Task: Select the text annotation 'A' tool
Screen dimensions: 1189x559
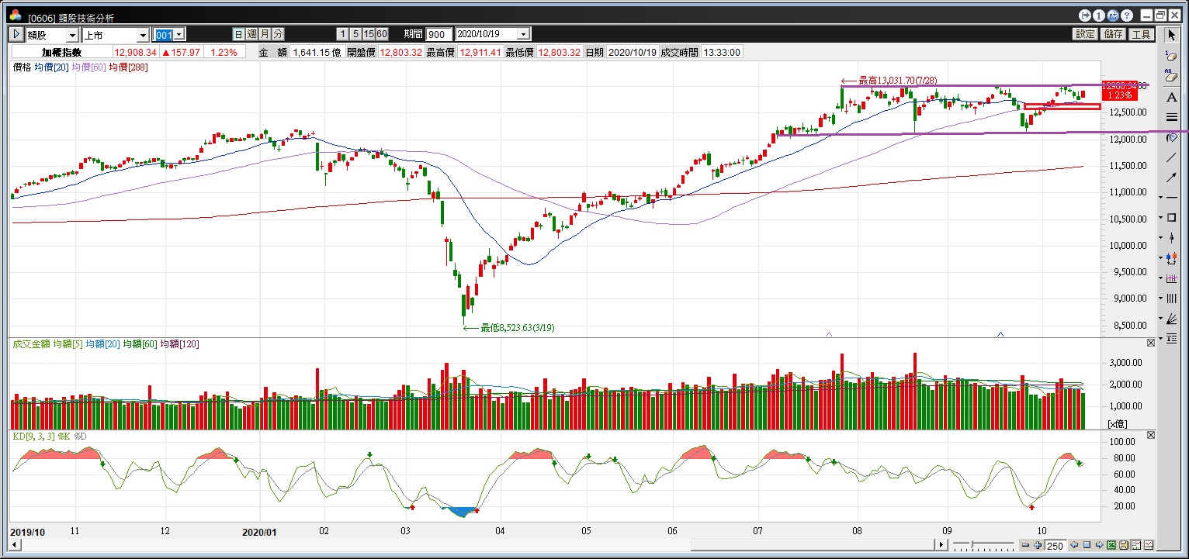Action: click(x=1172, y=97)
